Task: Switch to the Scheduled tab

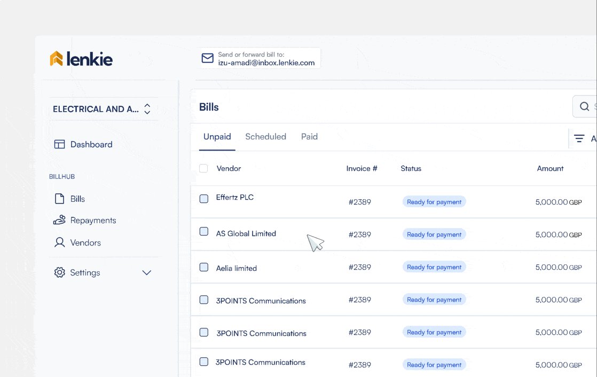Action: [x=265, y=137]
